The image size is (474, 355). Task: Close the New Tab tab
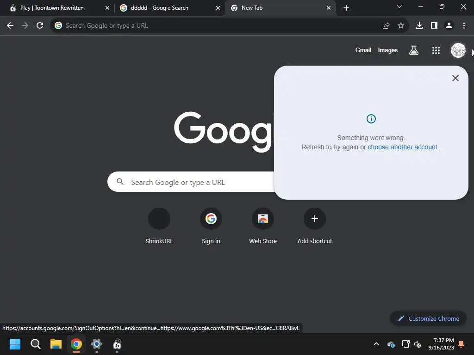[329, 8]
